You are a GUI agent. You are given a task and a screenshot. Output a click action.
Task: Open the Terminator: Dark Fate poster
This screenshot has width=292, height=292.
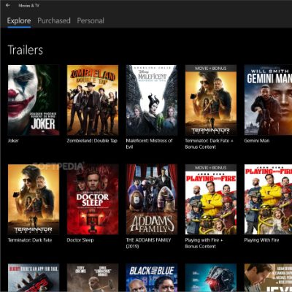[34, 199]
